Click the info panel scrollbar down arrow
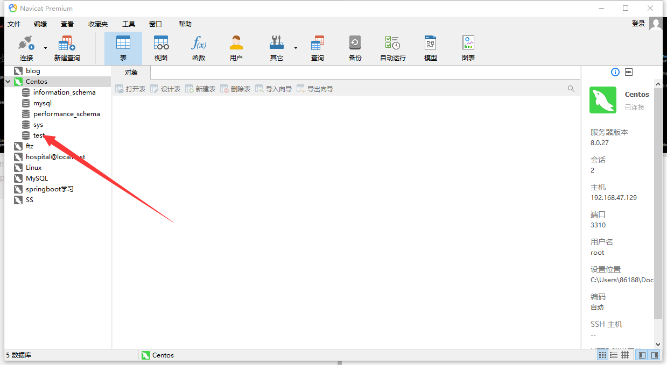 (x=658, y=344)
